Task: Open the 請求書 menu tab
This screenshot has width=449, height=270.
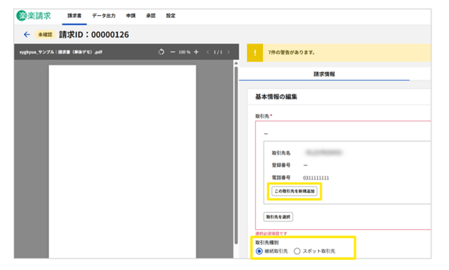Action: [x=74, y=15]
